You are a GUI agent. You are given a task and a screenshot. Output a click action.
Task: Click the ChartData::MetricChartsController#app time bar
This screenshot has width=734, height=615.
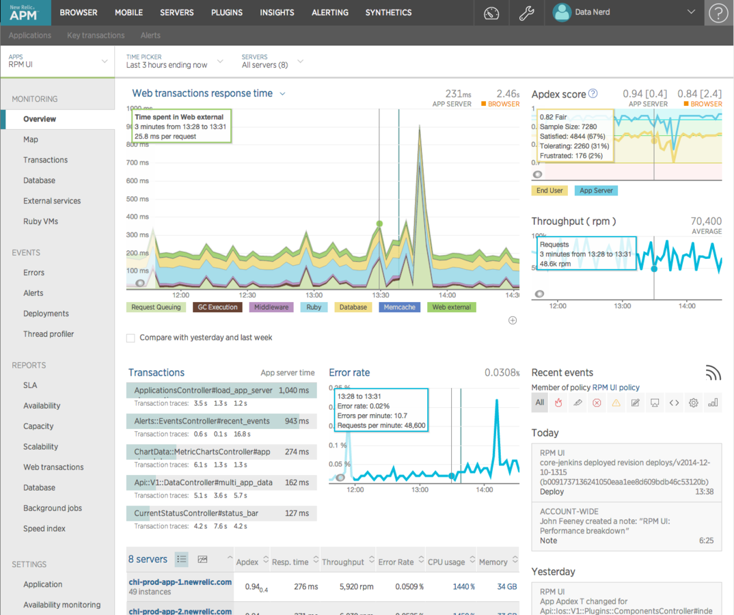(x=221, y=452)
